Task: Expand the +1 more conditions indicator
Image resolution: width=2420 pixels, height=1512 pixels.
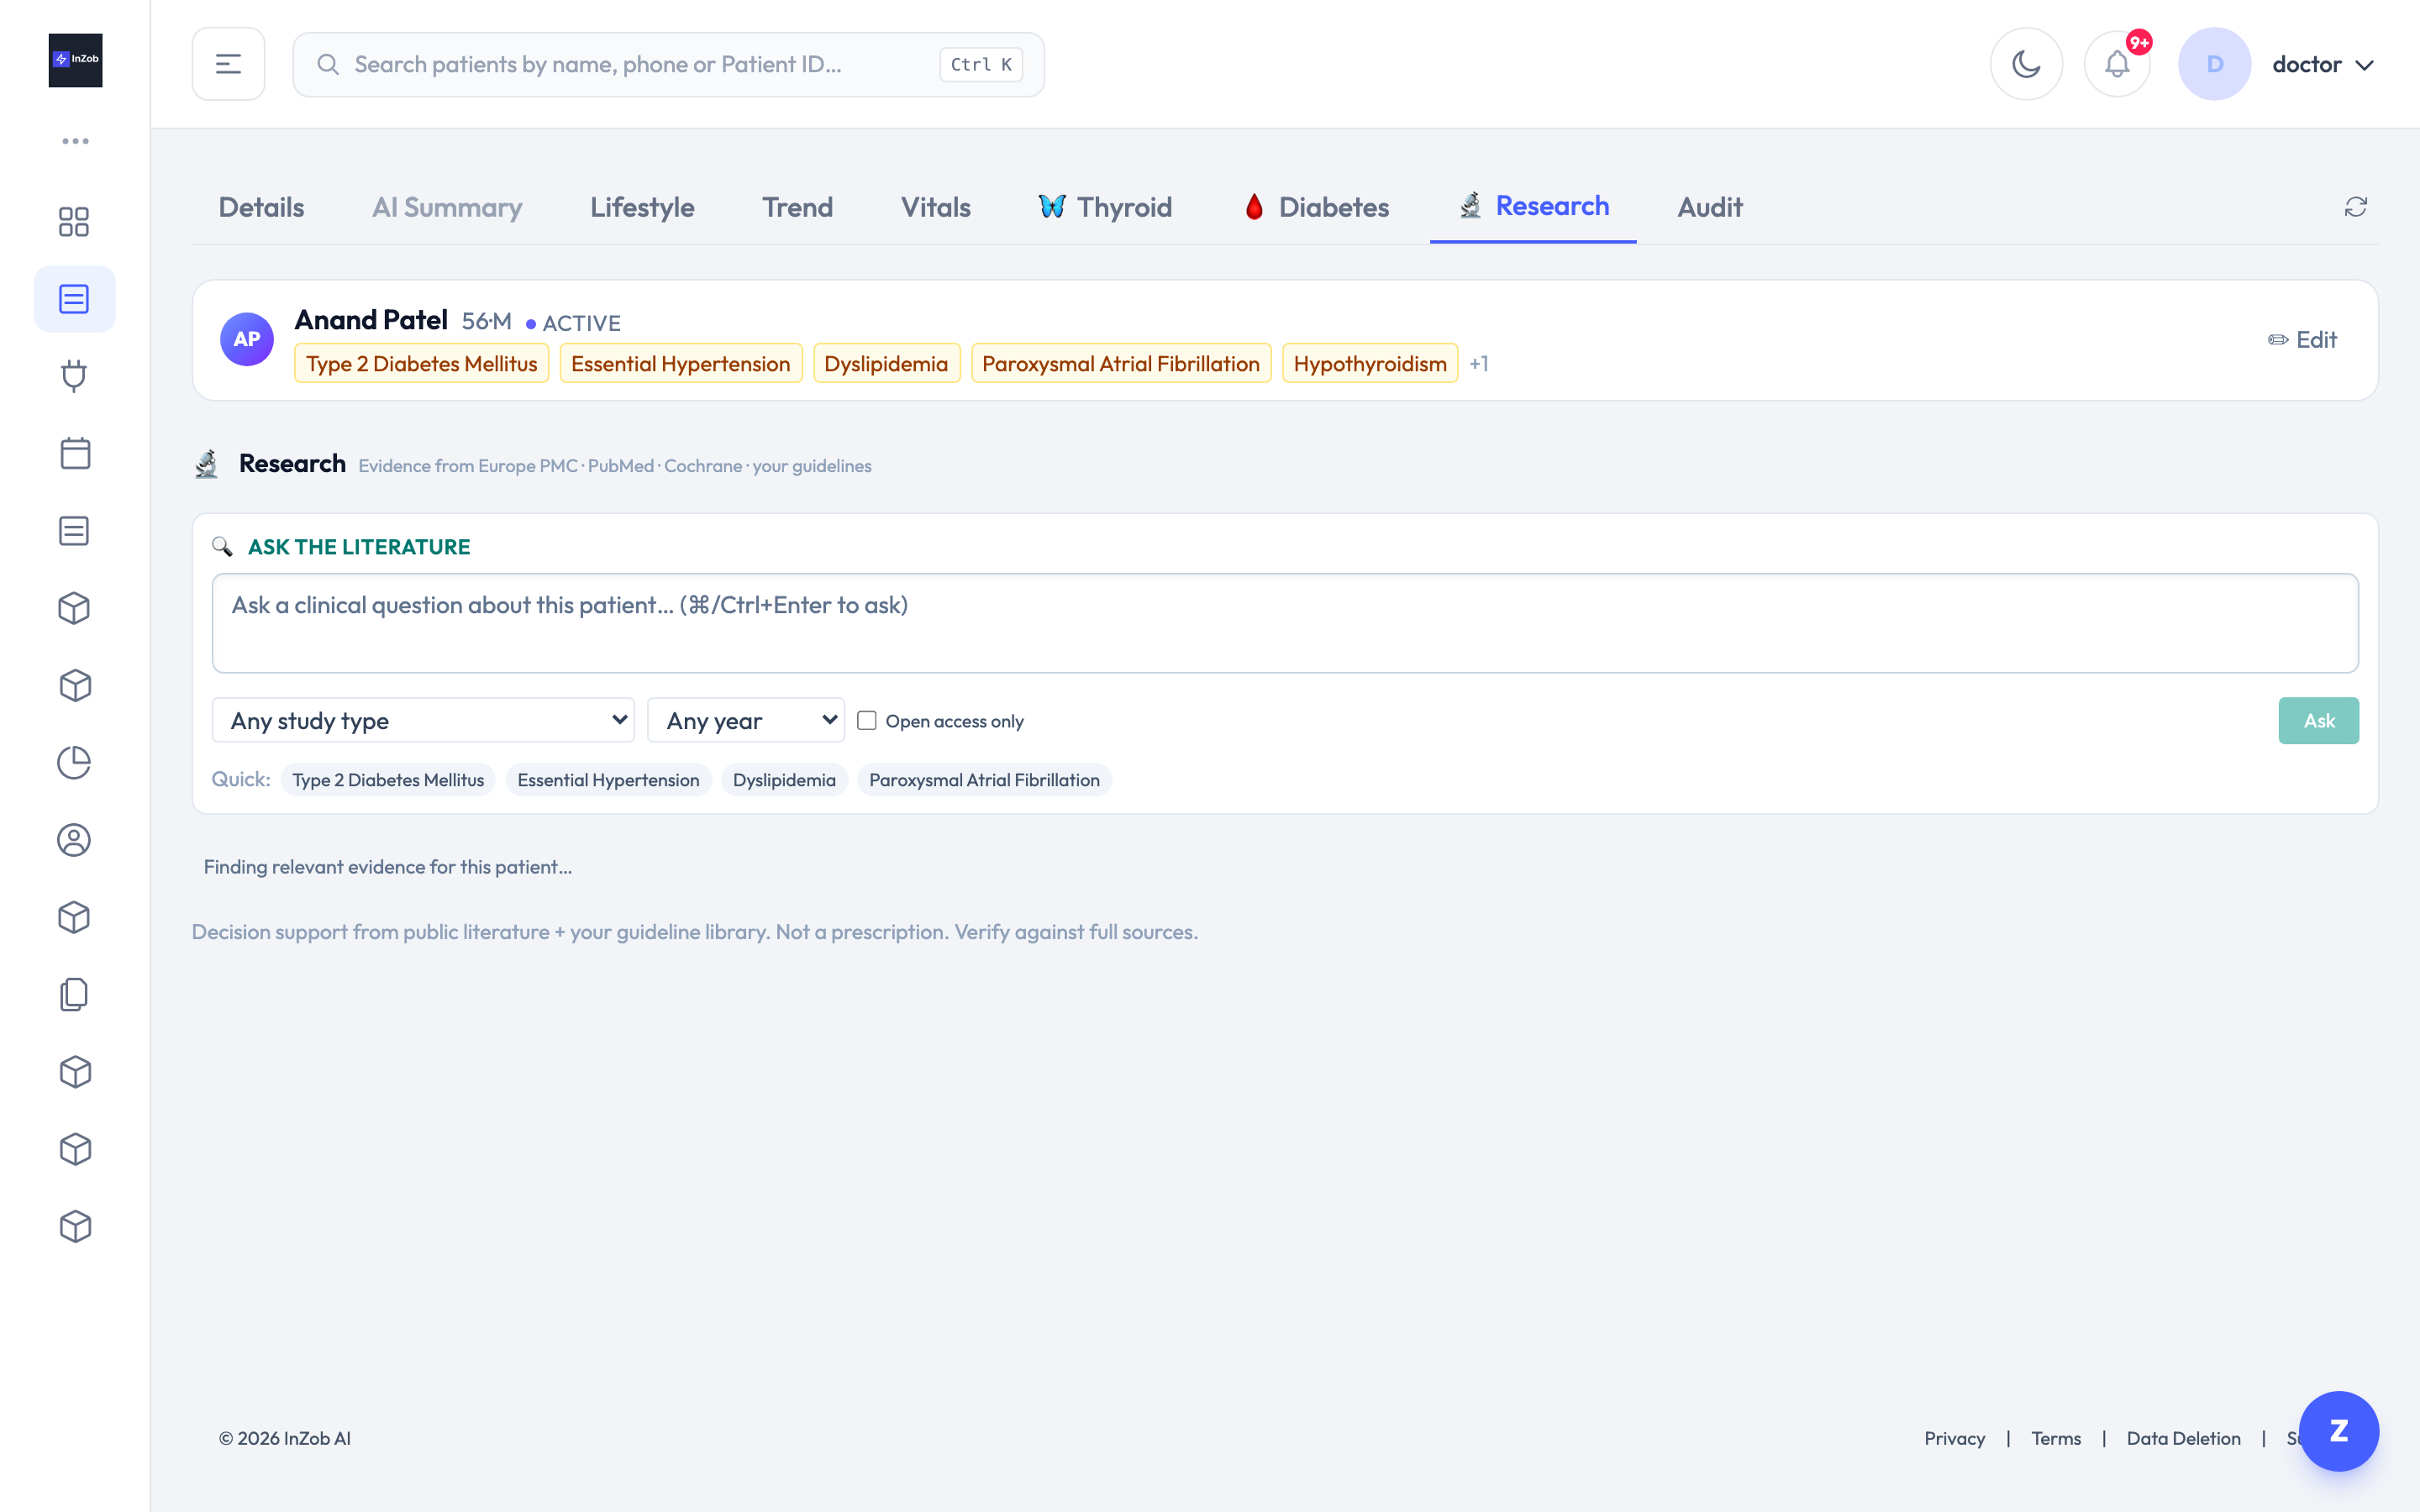Action: (1479, 363)
